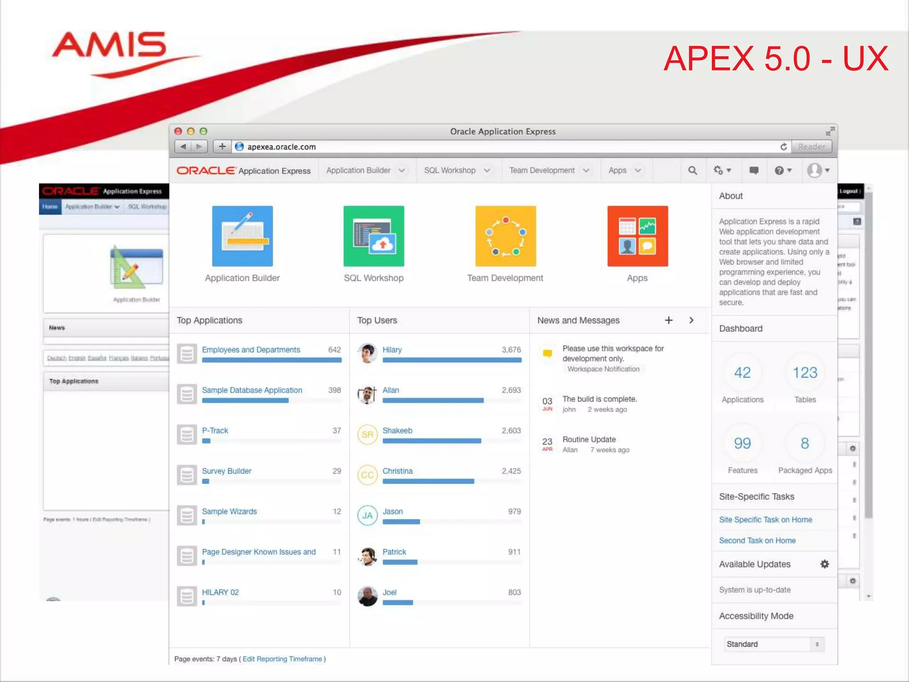Open the help question mark menu
The image size is (909, 682).
tap(783, 170)
